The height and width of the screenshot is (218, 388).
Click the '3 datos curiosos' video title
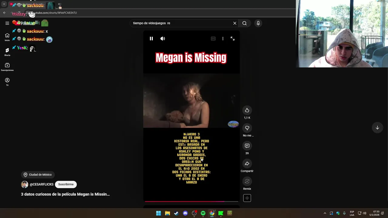tap(65, 194)
